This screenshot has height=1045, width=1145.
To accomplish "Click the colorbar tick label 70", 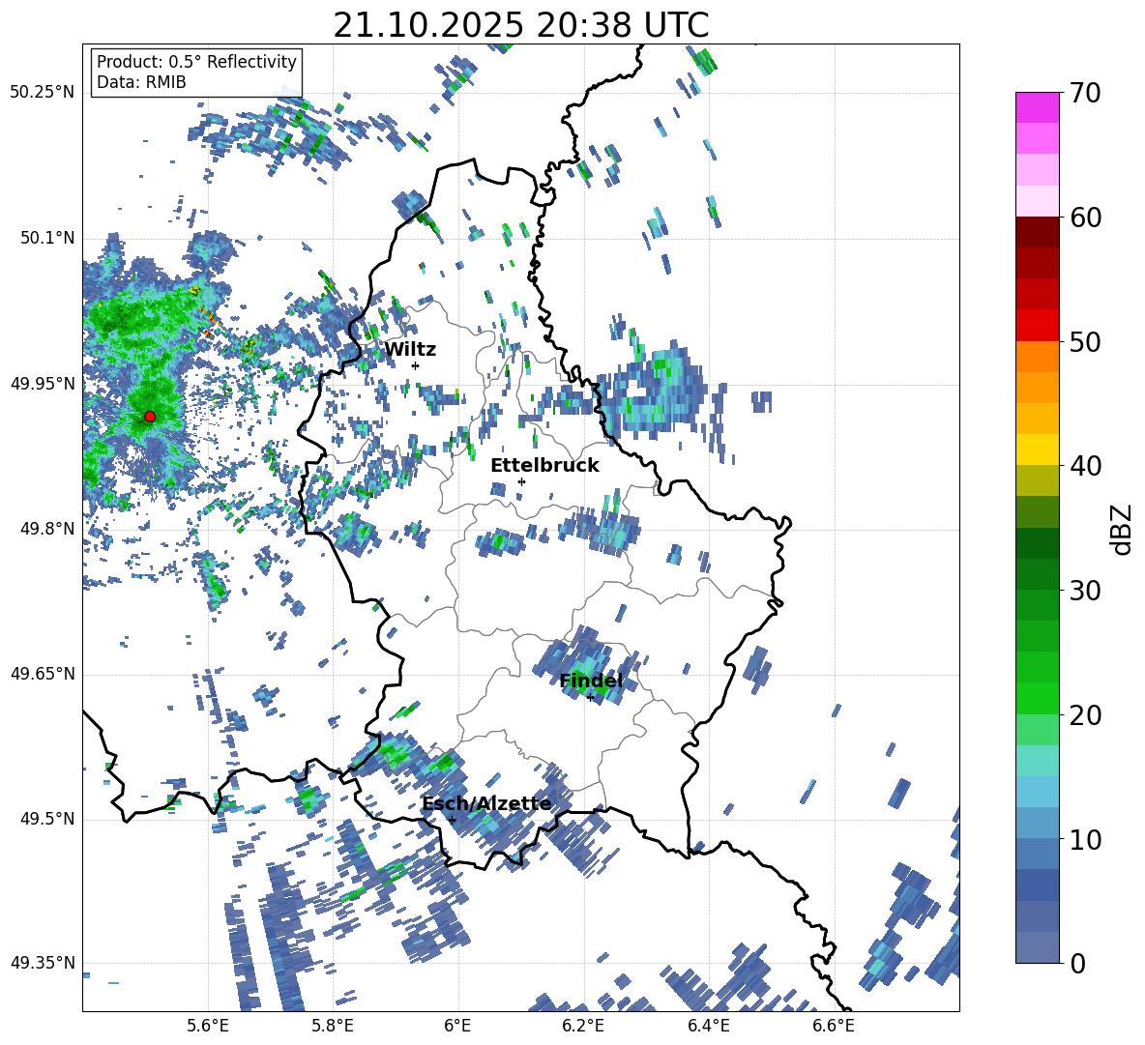I will [x=1086, y=93].
